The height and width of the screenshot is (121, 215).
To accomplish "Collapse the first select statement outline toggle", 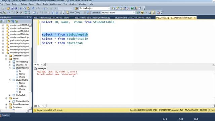I will 40,22.
